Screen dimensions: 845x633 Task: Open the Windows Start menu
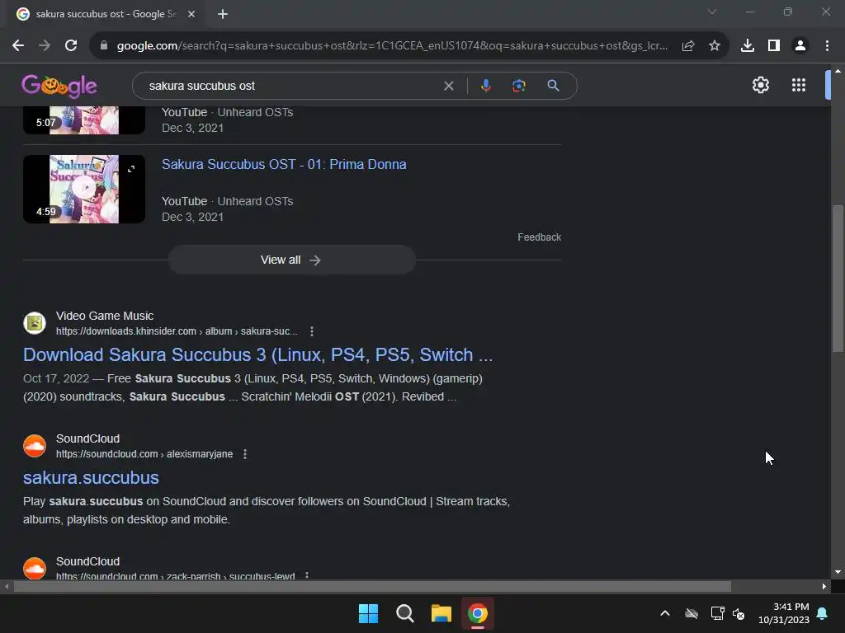[x=369, y=613]
